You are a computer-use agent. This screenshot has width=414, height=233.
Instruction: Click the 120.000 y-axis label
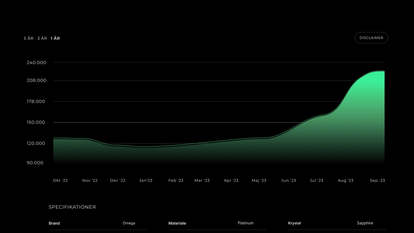36,143
